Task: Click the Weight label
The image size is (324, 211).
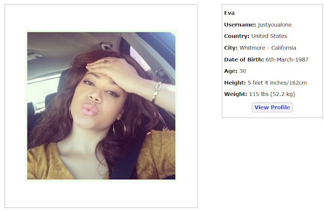Action: tap(235, 94)
